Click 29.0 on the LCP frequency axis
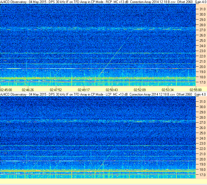 tap(202, 112)
